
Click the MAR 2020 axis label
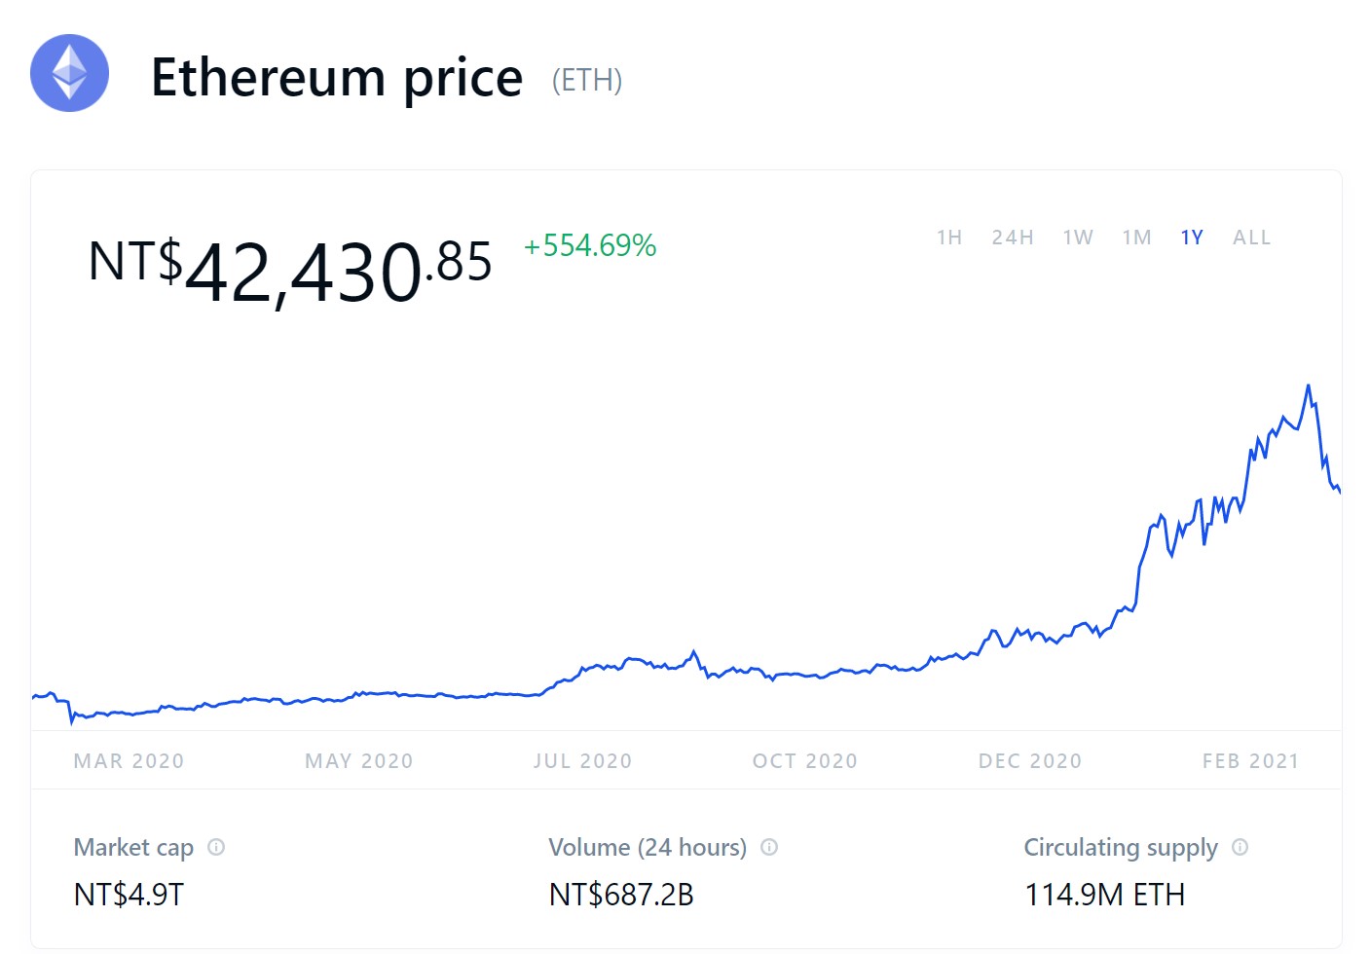click(x=129, y=761)
